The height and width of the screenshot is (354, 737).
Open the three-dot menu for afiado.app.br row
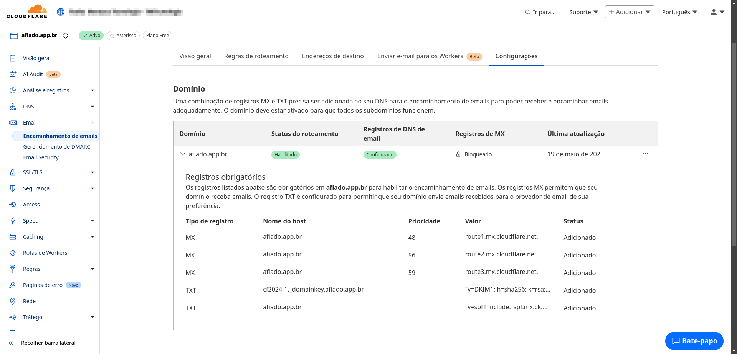[x=646, y=154]
